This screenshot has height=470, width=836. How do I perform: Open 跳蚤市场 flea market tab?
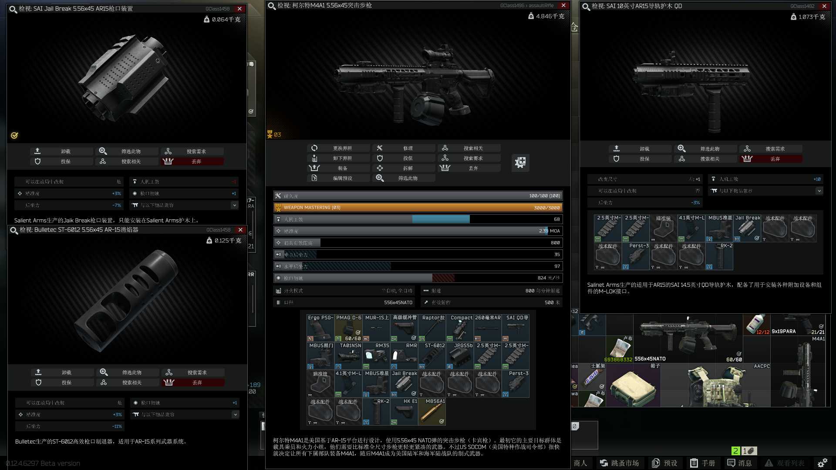click(619, 463)
